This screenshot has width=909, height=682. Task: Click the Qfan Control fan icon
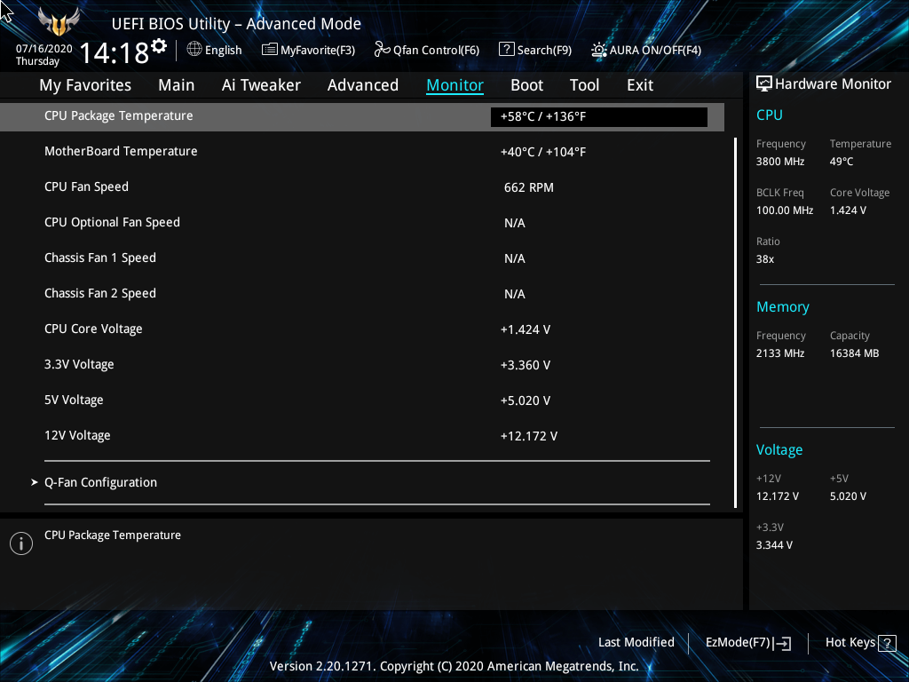(382, 50)
